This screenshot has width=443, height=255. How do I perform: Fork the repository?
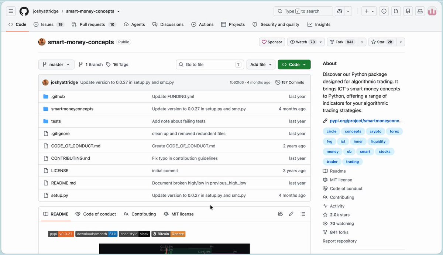point(342,42)
